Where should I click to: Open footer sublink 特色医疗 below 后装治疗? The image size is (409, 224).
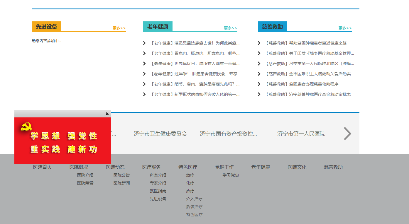click(x=194, y=215)
